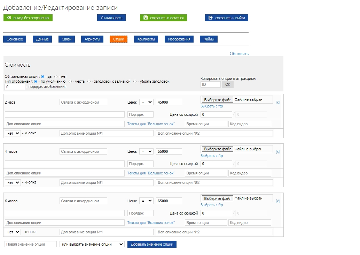Expand 'или выбрать значение опции' dropdown
The width and height of the screenshot is (360, 255).
point(92,244)
